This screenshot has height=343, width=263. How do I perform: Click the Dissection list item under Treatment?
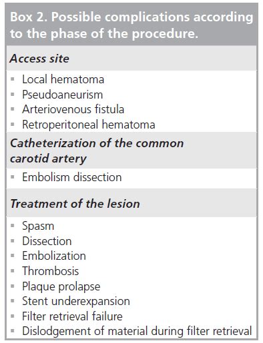click(x=47, y=241)
